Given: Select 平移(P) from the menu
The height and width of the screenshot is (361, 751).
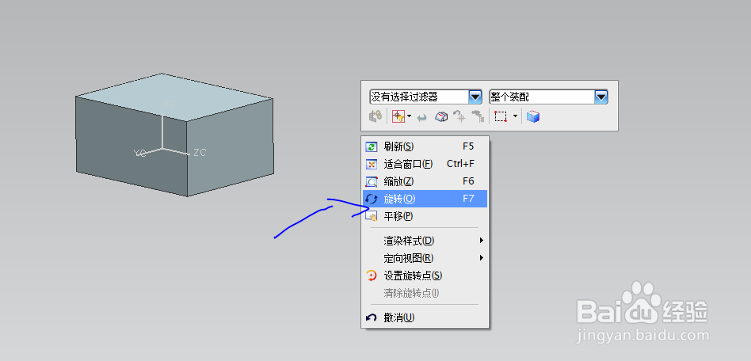Looking at the screenshot, I should 425,216.
